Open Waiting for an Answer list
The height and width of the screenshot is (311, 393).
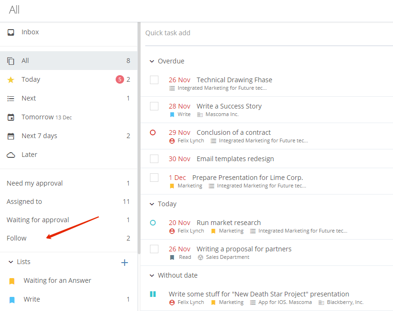click(69, 281)
